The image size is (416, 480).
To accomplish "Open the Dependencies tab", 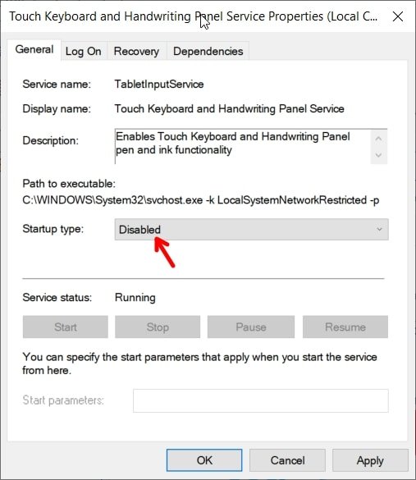I will click(x=208, y=51).
